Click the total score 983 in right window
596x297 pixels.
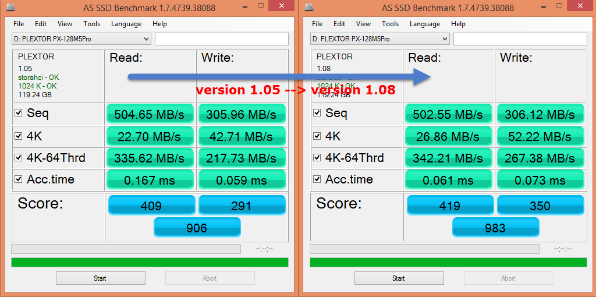(x=495, y=228)
